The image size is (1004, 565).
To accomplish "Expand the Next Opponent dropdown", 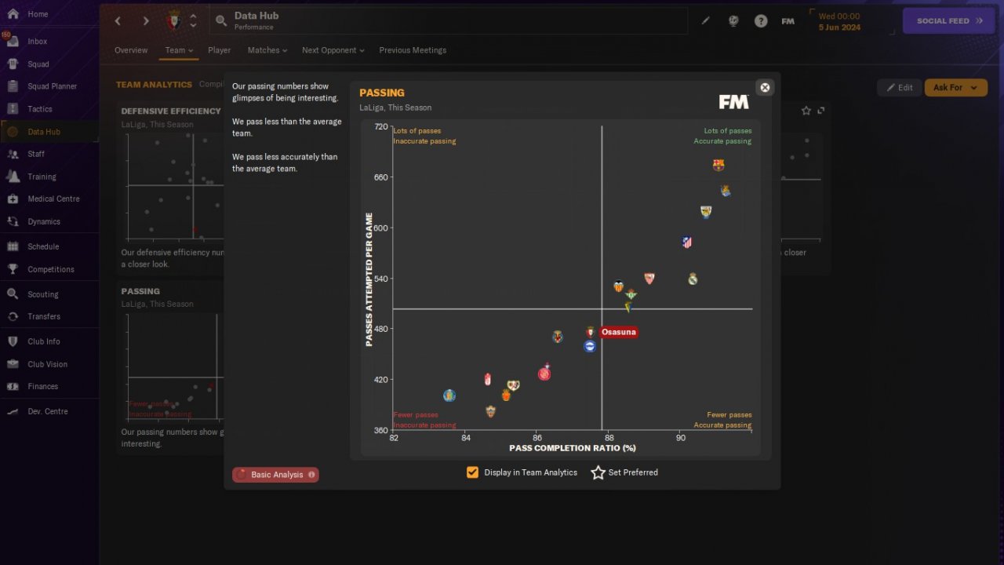I will coord(333,50).
